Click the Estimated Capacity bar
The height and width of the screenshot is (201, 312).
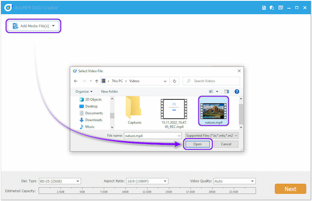point(147,191)
